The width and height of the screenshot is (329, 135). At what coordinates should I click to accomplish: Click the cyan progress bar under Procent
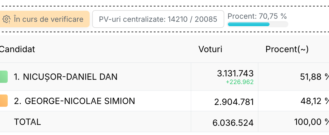point(249,24)
